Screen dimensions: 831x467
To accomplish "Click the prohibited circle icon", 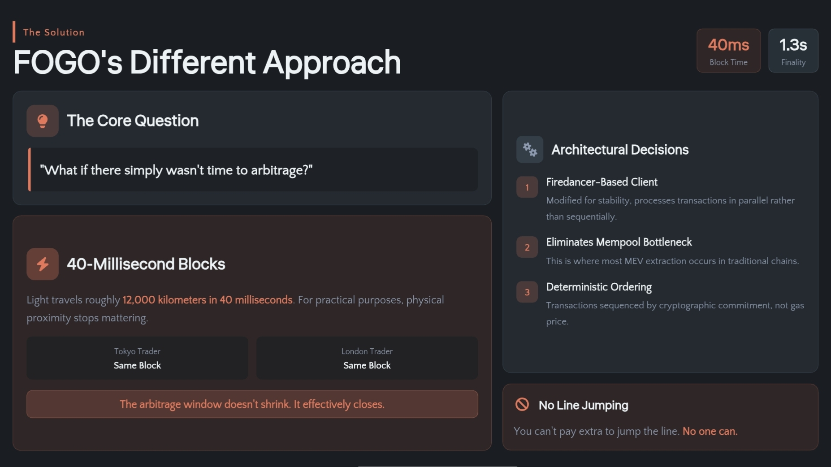I will point(522,404).
